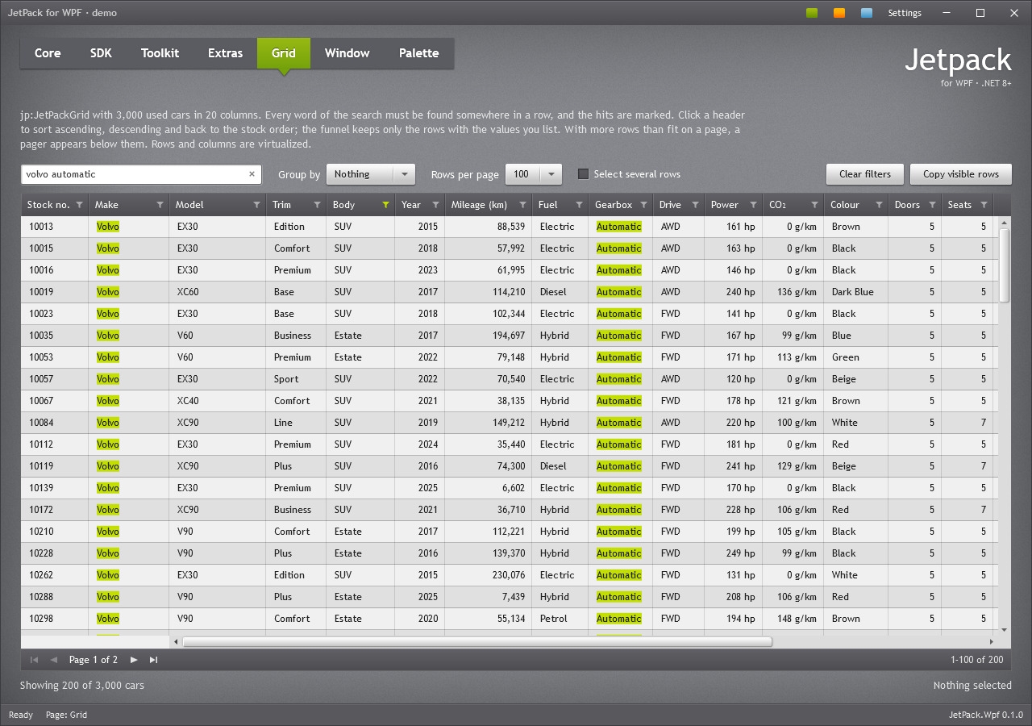Open the Model column filter funnel
Image resolution: width=1032 pixels, height=726 pixels.
256,205
